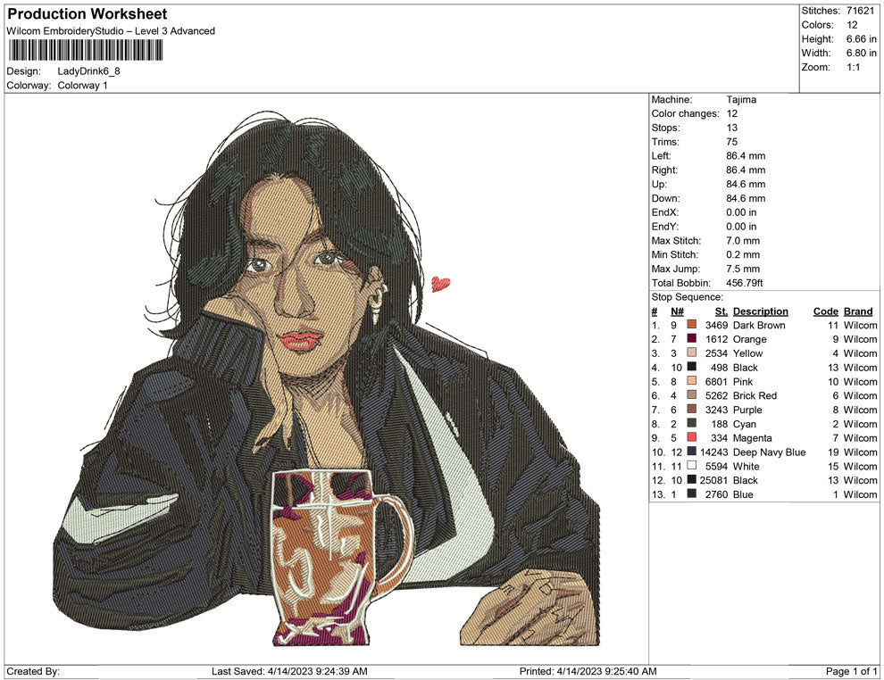The image size is (884, 680).
Task: Select the Cyan row color swatch
Action: (x=692, y=423)
